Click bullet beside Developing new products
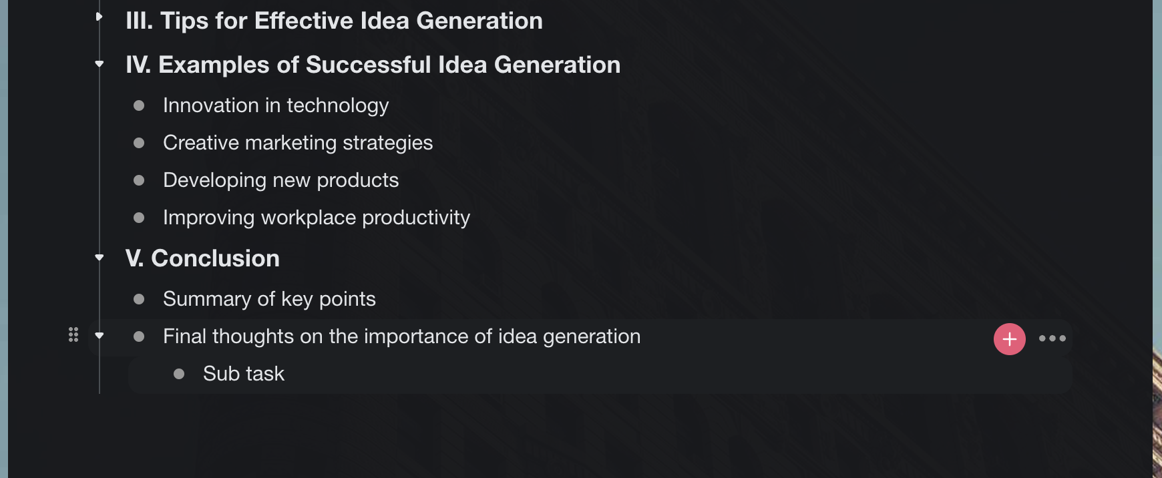Screen dimensions: 1162x478 pyautogui.click(x=139, y=180)
